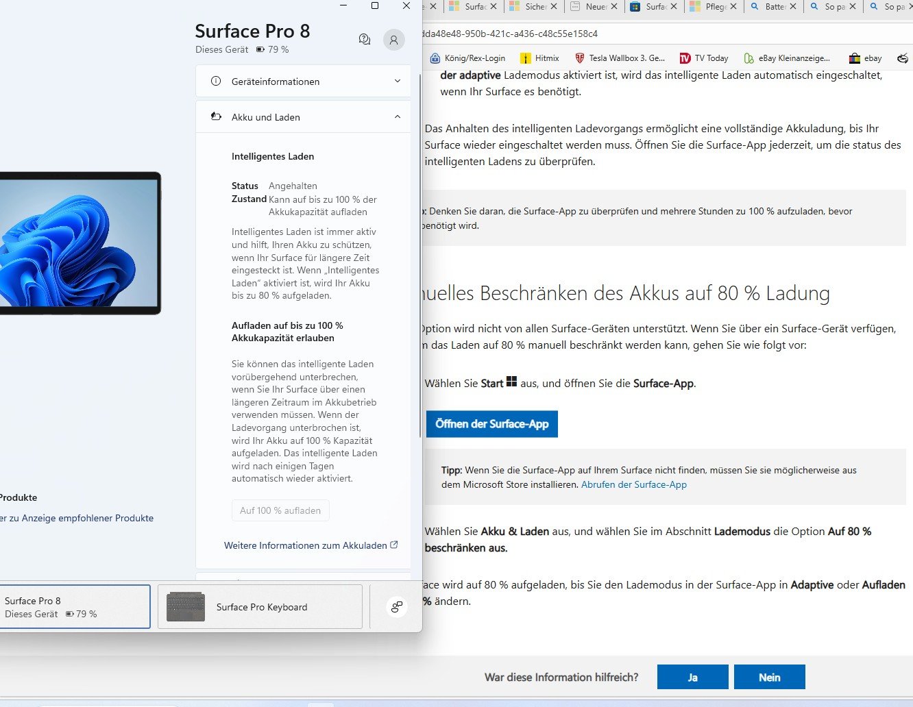913x707 pixels.
Task: Click the Angehalten status value
Action: [x=293, y=186]
